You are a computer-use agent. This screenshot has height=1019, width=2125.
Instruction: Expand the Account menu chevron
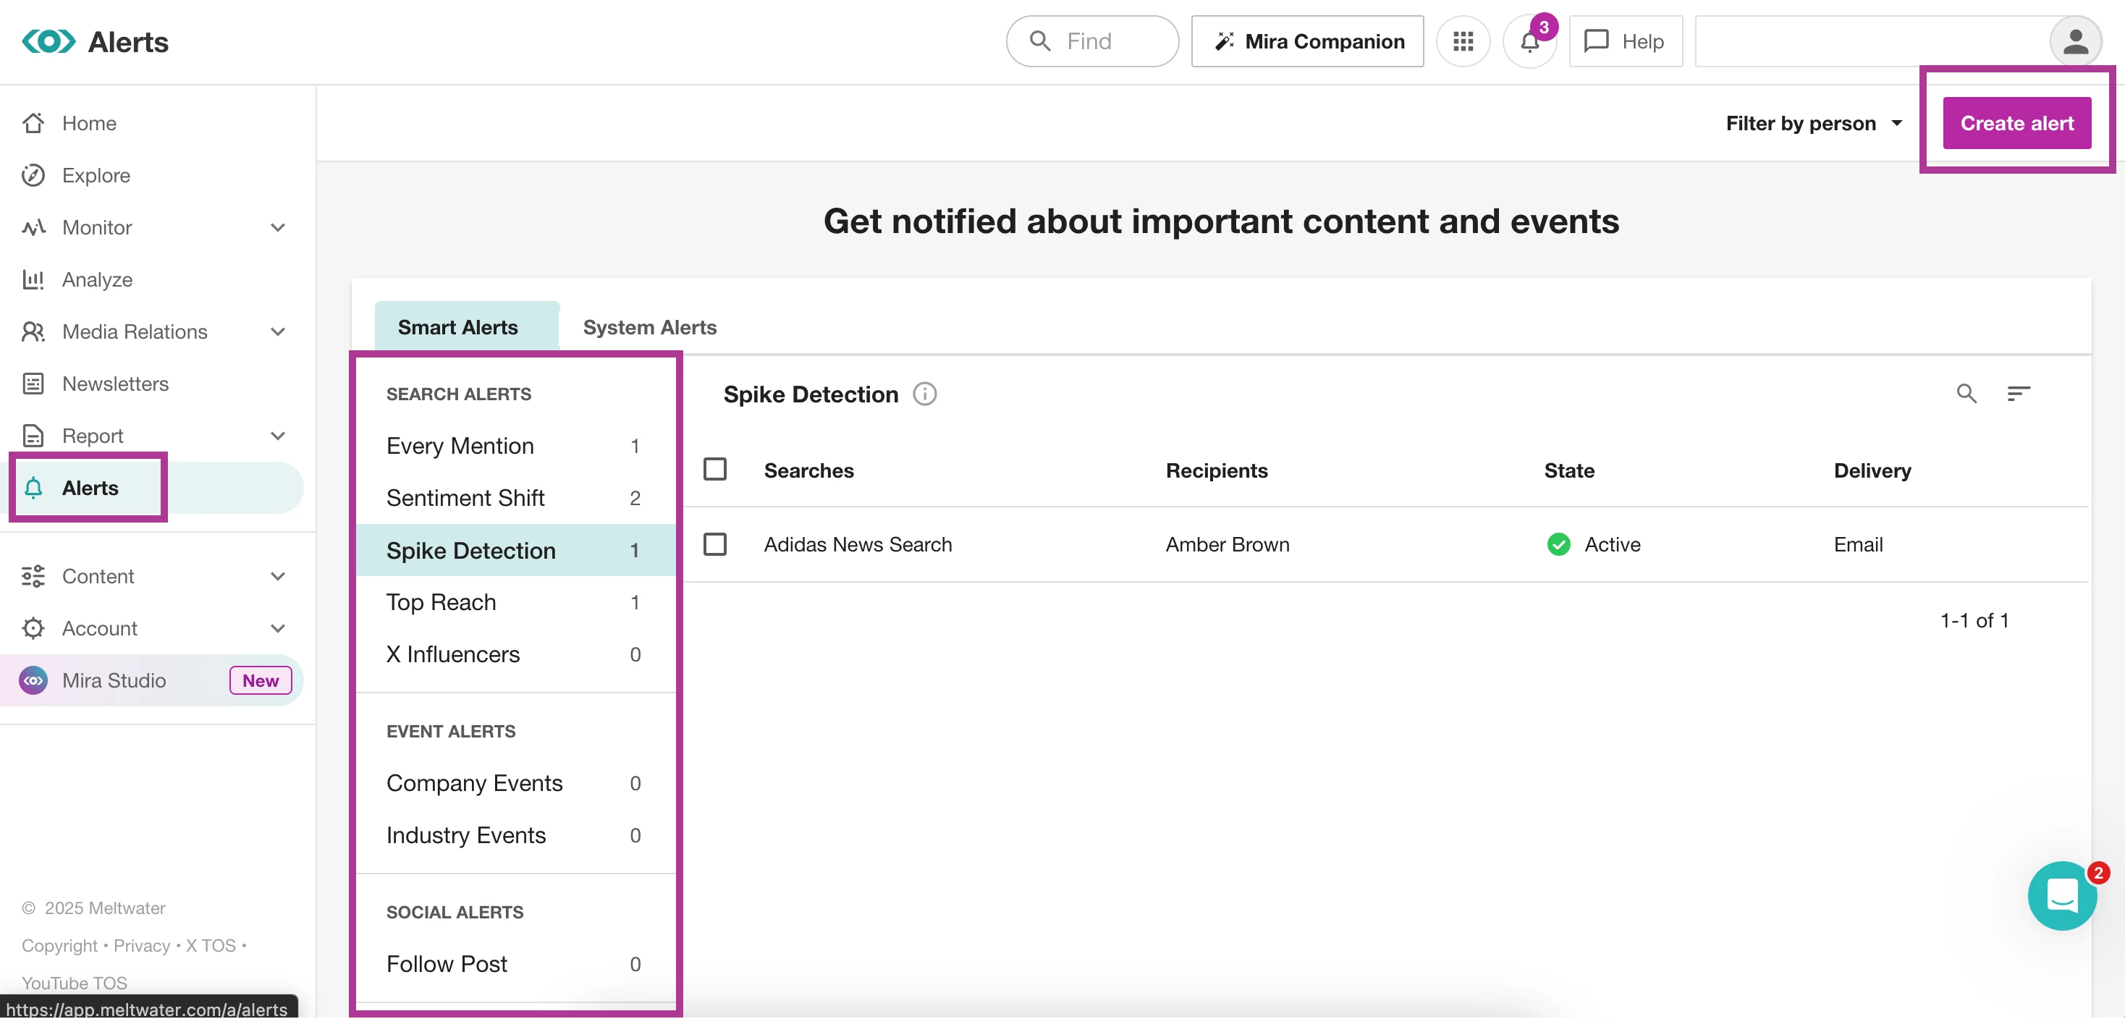click(x=278, y=629)
